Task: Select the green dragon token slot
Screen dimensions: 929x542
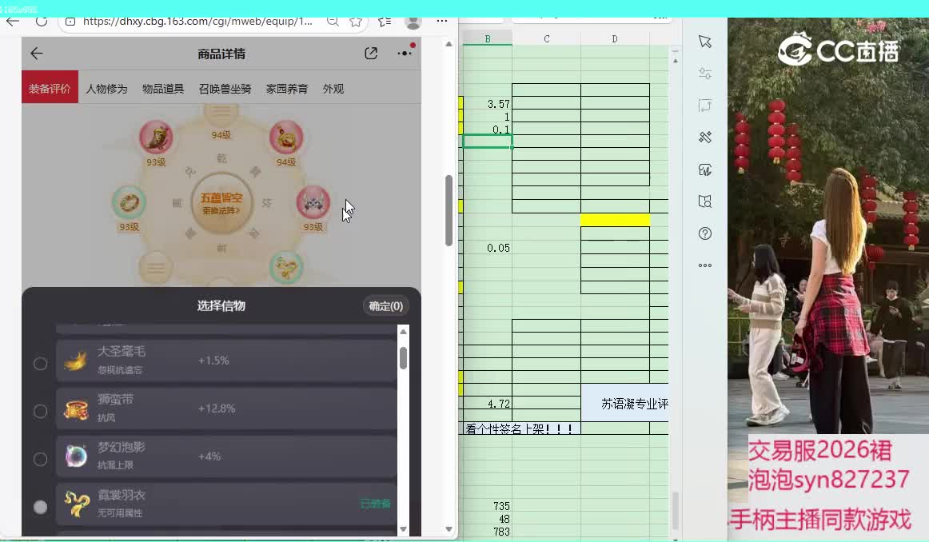Action: [x=286, y=267]
